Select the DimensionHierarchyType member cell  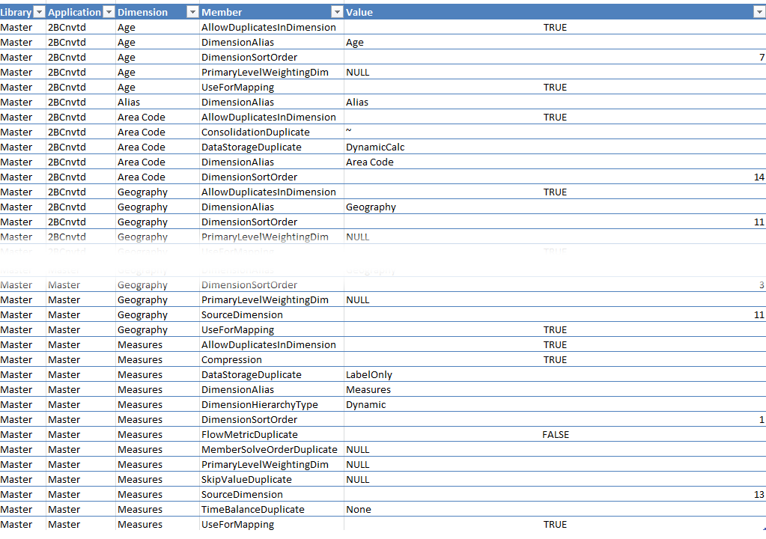(272, 405)
